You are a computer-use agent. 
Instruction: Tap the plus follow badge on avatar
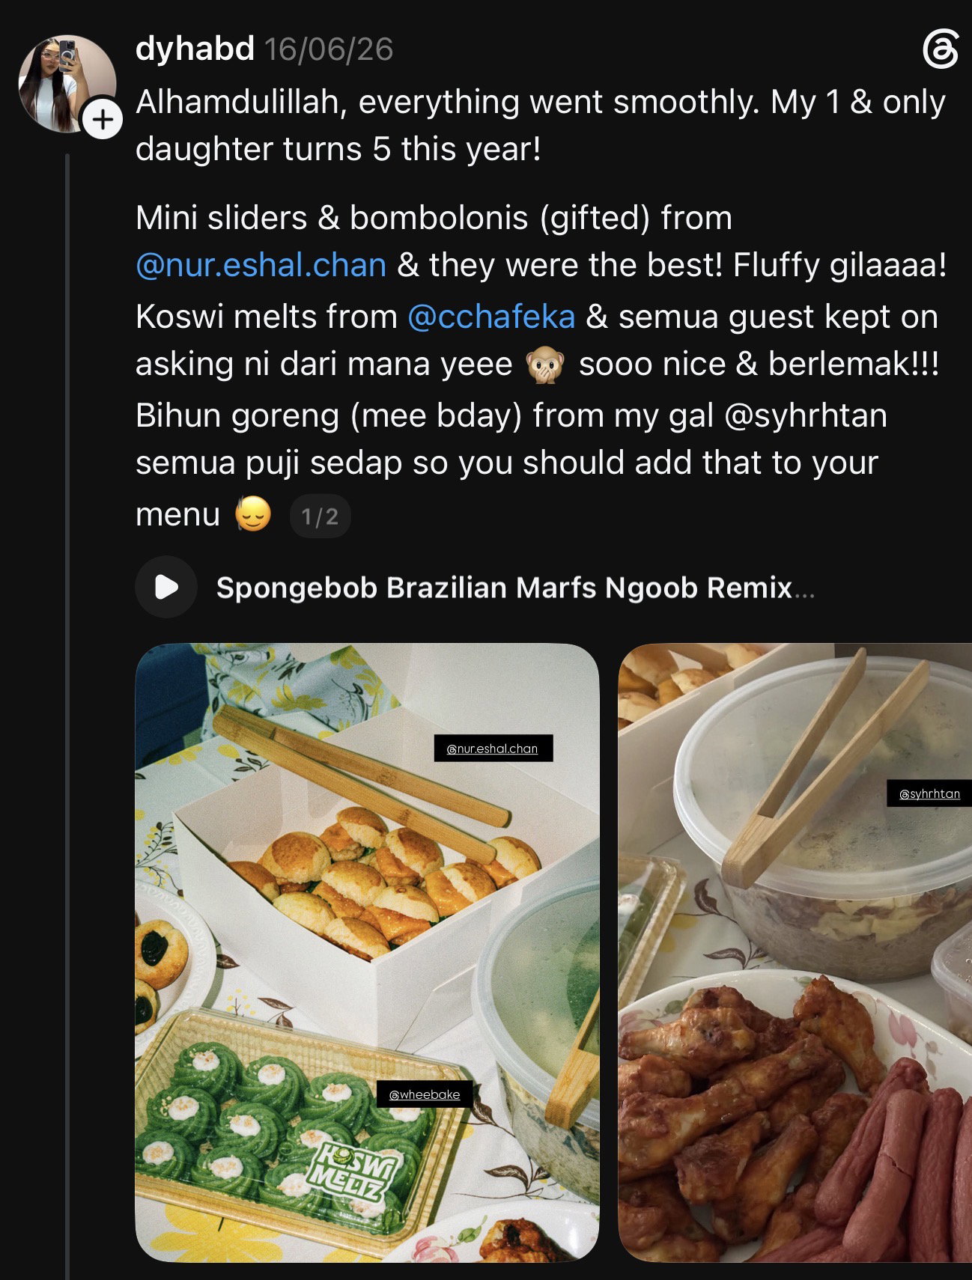click(x=103, y=119)
